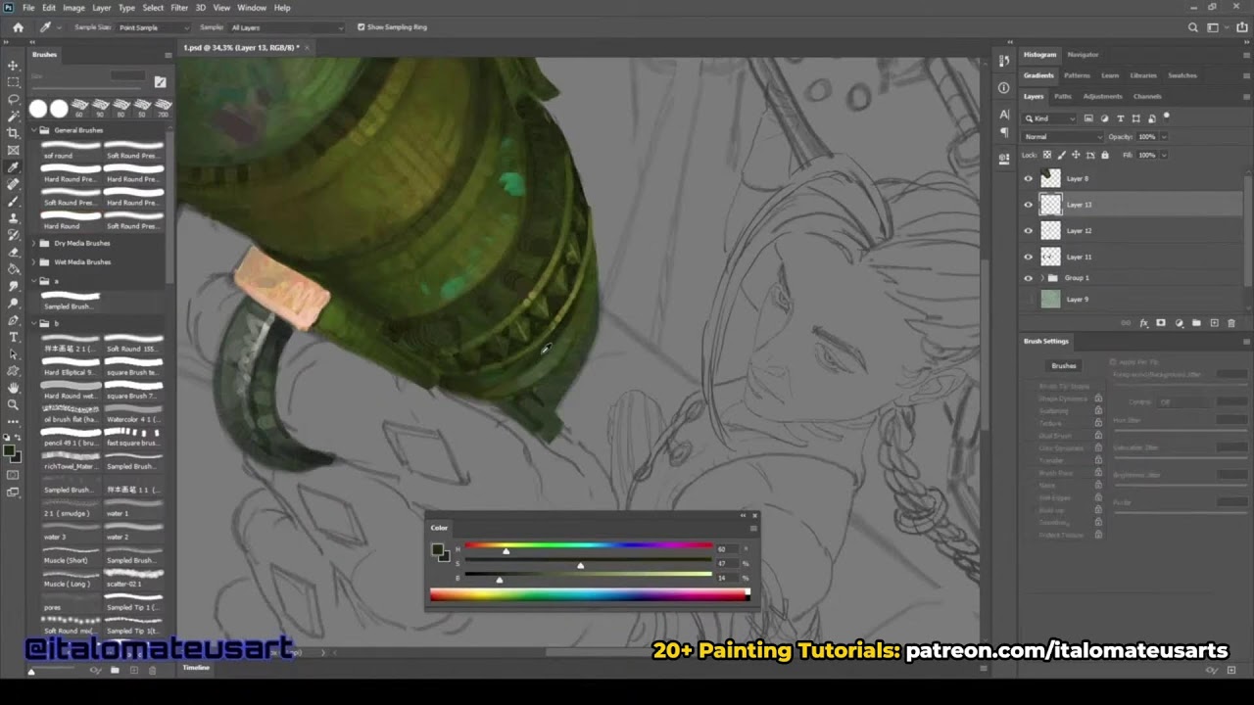The height and width of the screenshot is (705, 1254).
Task: Open the Filter menu
Action: [x=179, y=8]
